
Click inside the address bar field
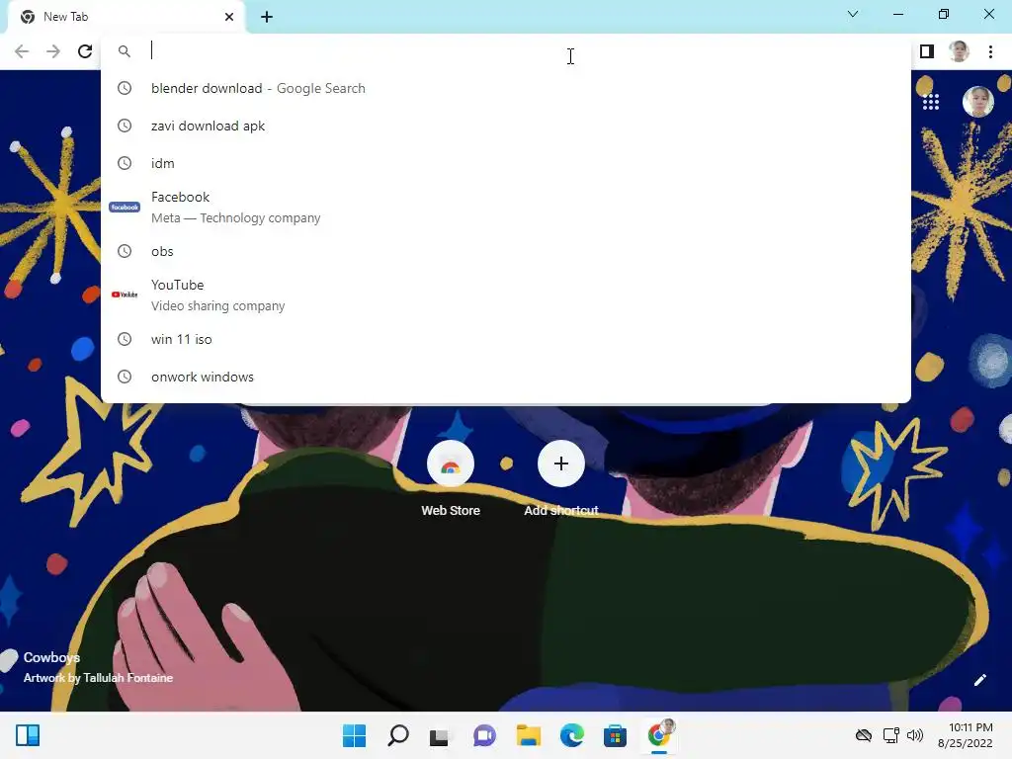point(506,51)
